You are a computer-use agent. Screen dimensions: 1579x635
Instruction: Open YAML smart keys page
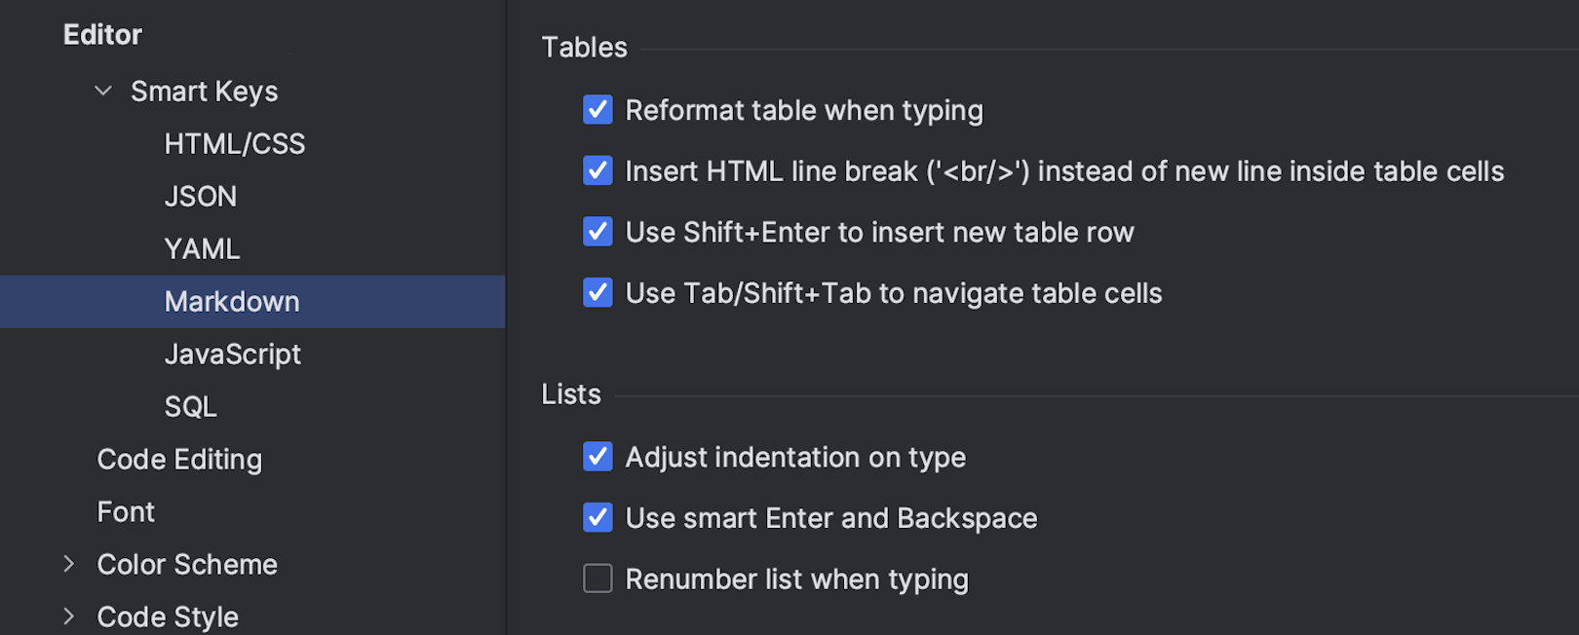click(x=202, y=249)
